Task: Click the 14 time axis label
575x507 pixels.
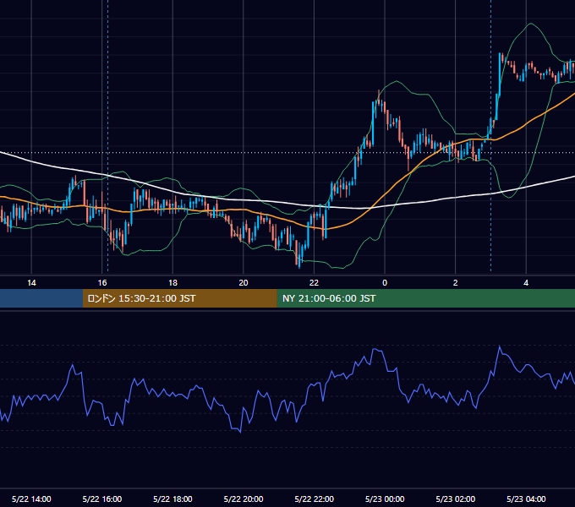Action: (31, 283)
